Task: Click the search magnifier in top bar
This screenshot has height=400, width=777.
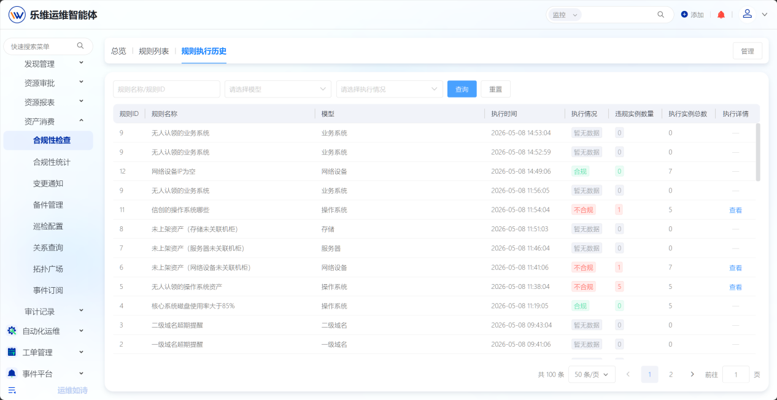Action: pos(661,15)
